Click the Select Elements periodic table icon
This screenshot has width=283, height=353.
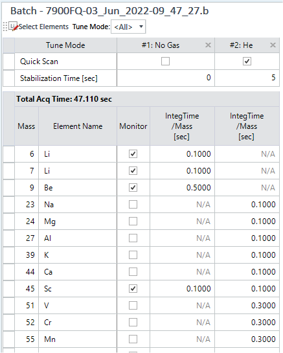point(13,27)
